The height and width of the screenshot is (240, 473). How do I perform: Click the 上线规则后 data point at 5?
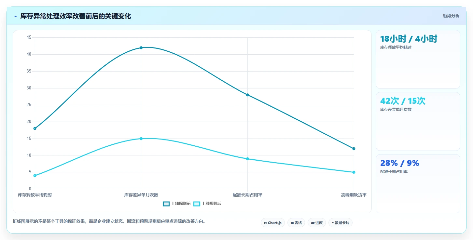(354, 172)
